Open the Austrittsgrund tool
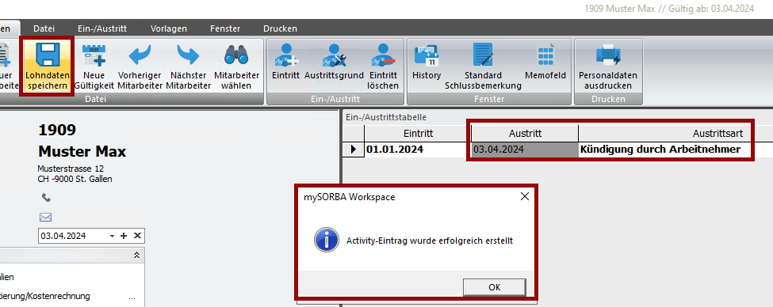The height and width of the screenshot is (307, 773). (334, 62)
